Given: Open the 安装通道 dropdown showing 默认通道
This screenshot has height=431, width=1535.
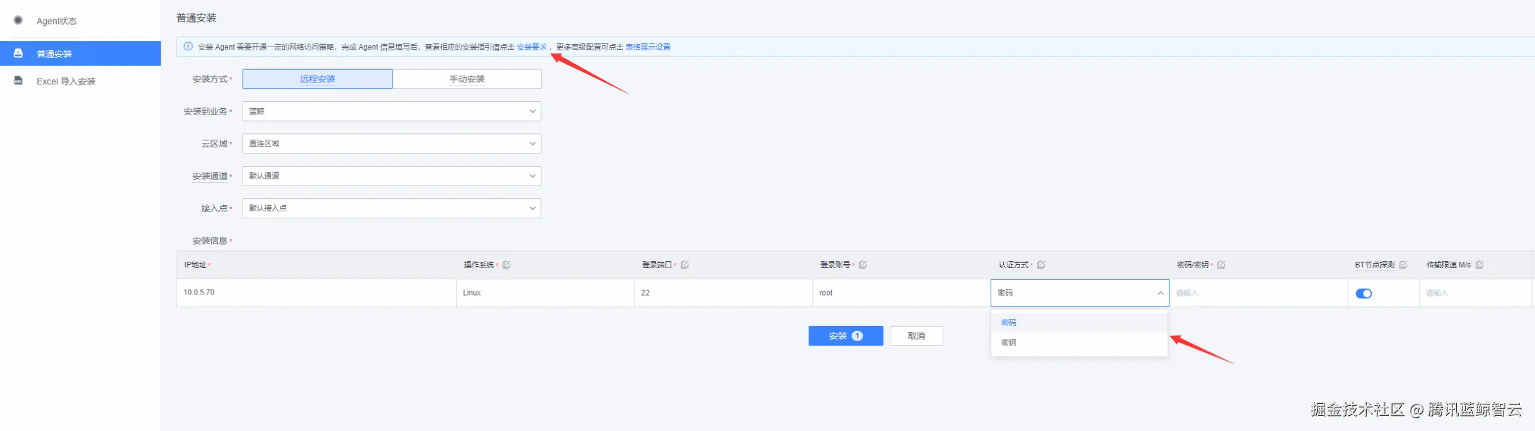Looking at the screenshot, I should 392,176.
